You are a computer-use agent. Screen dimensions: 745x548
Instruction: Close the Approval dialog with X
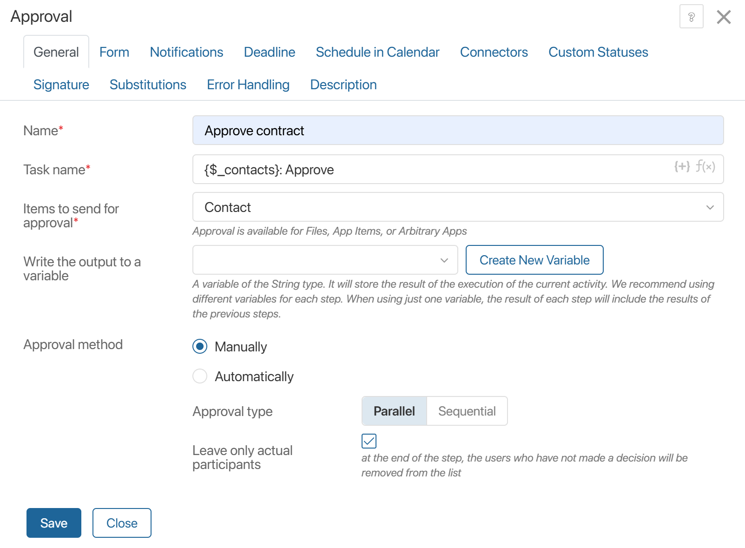pos(724,17)
